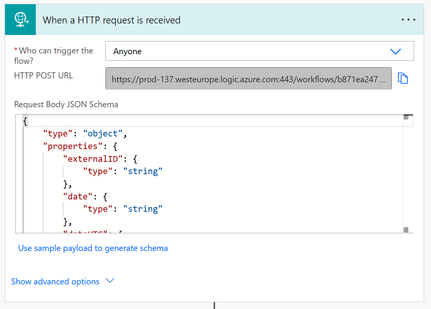Viewport: 431px width, 309px height.
Task: Click "Use sample payload to generate schema" link
Action: pyautogui.click(x=93, y=248)
